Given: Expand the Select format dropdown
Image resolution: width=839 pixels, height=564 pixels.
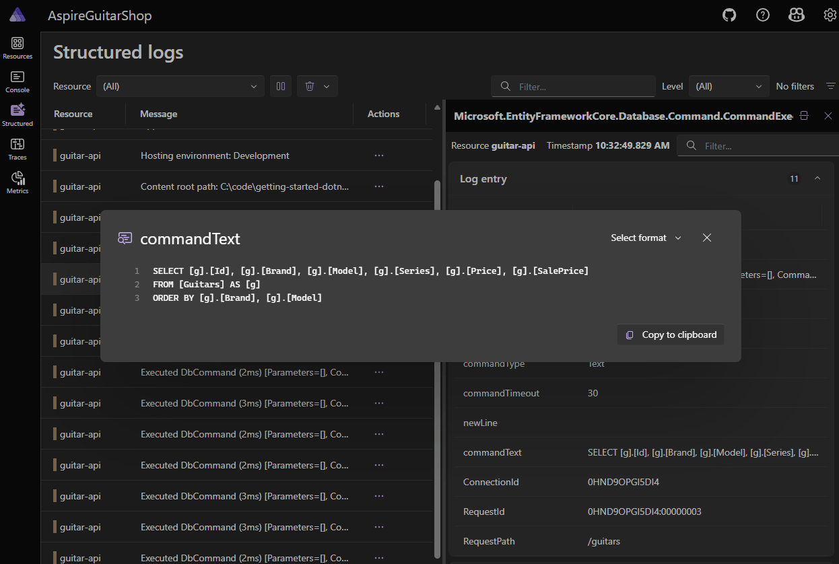Looking at the screenshot, I should (646, 238).
